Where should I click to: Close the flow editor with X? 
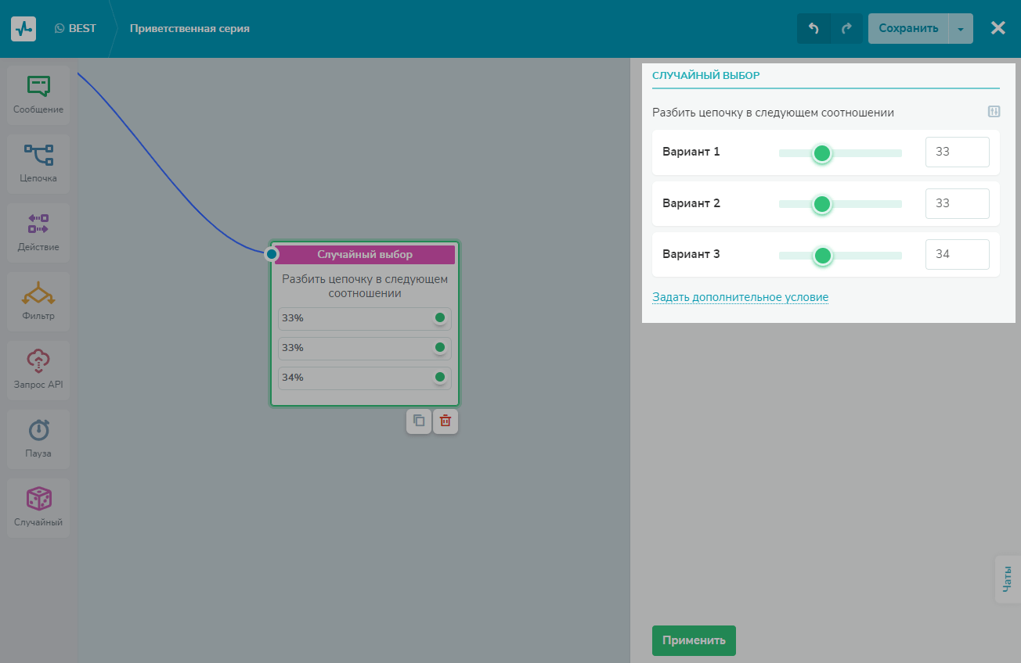[x=998, y=28]
